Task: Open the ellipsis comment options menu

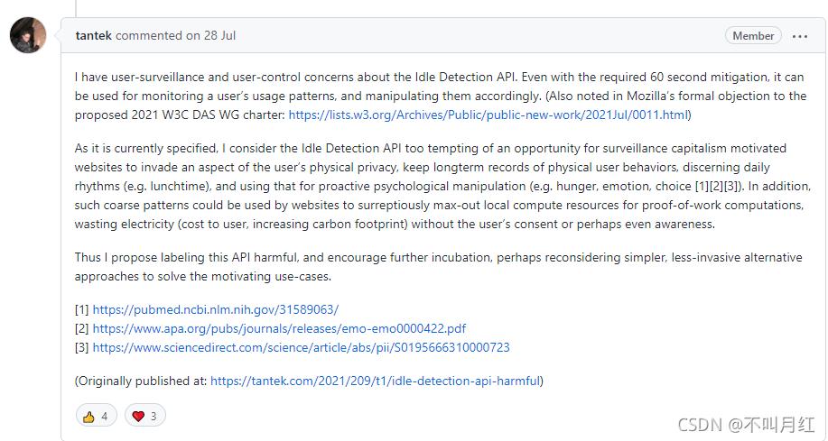Action: pos(800,36)
